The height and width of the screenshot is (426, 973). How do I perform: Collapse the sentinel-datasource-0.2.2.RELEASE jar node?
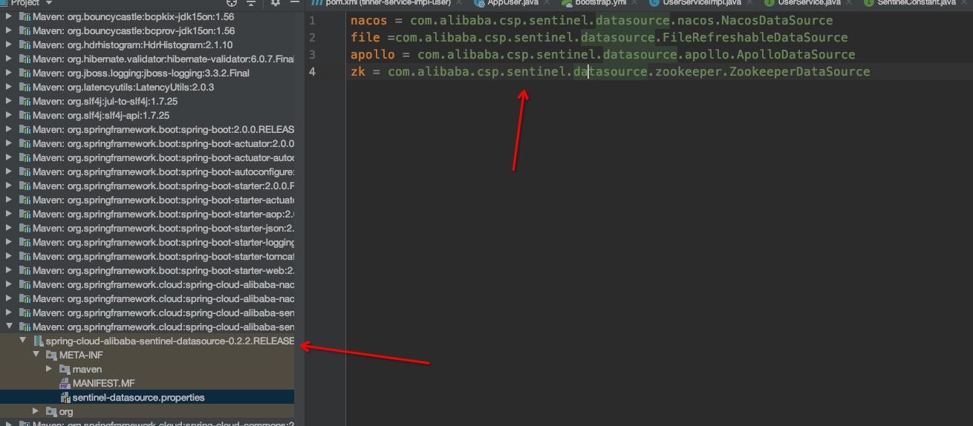22,341
